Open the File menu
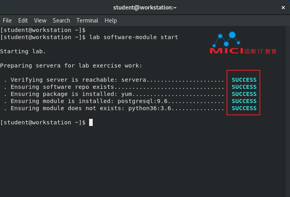290x197 pixels. coord(7,21)
